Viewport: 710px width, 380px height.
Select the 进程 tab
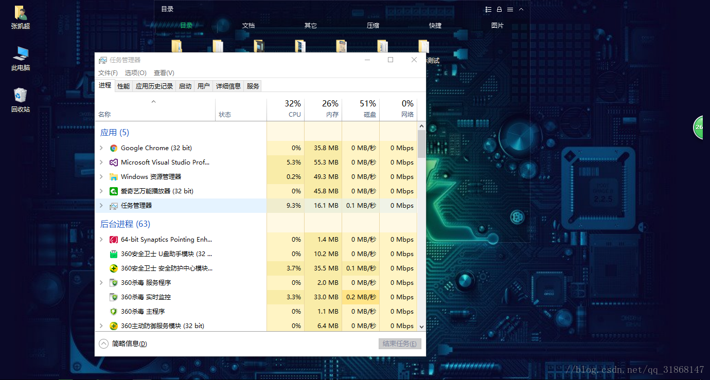pyautogui.click(x=105, y=85)
